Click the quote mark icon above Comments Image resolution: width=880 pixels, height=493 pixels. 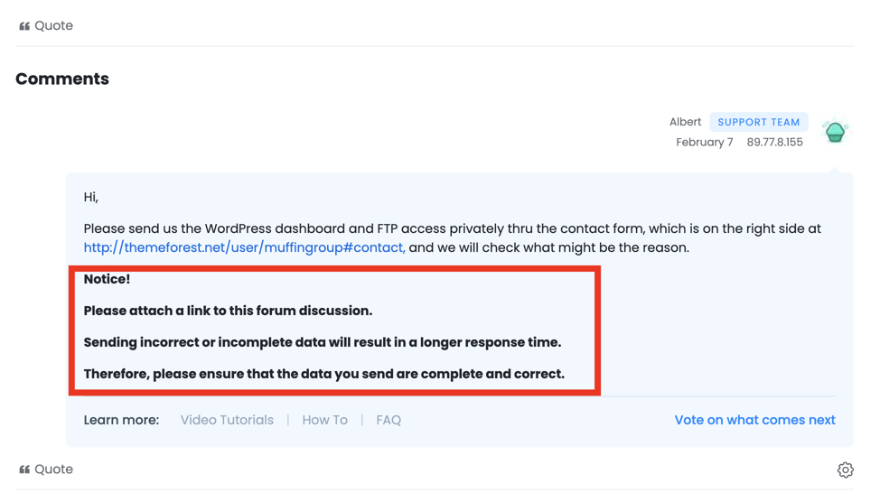point(24,26)
